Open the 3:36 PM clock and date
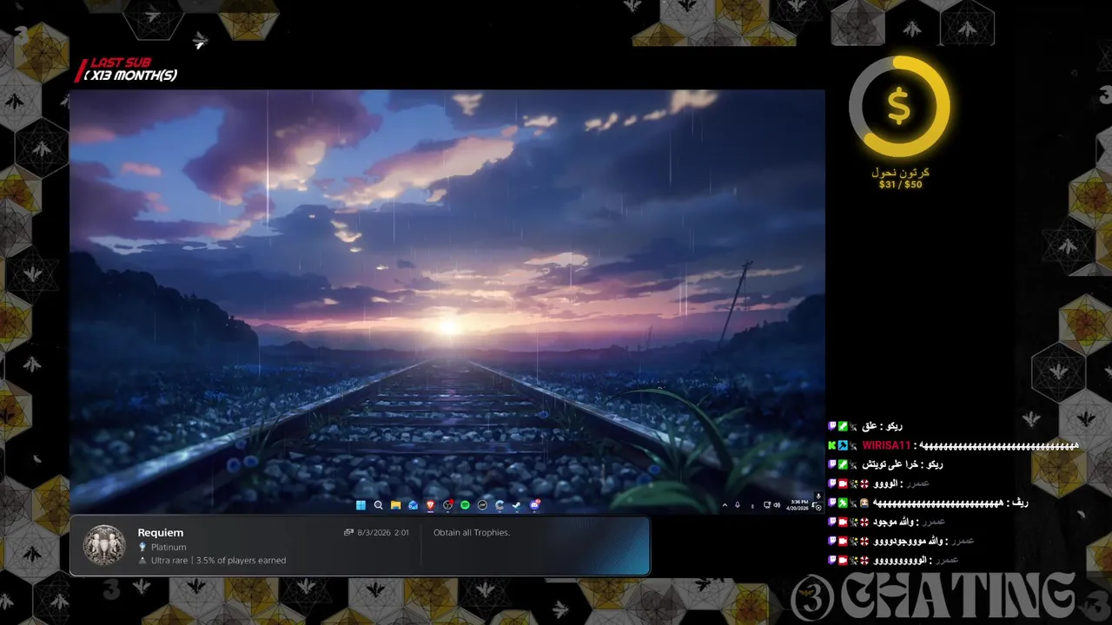The width and height of the screenshot is (1112, 625). coord(798,505)
